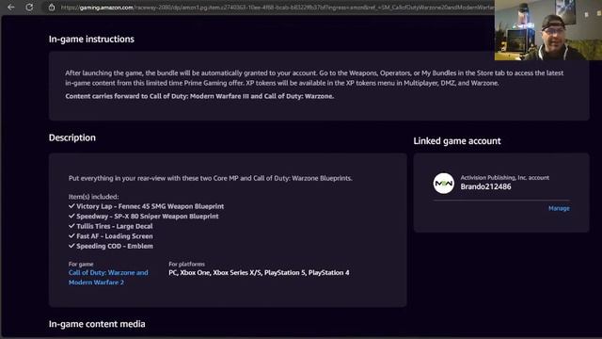Click Content carries forward bold text
Screen dimensions: 602x339
pyautogui.click(x=199, y=96)
